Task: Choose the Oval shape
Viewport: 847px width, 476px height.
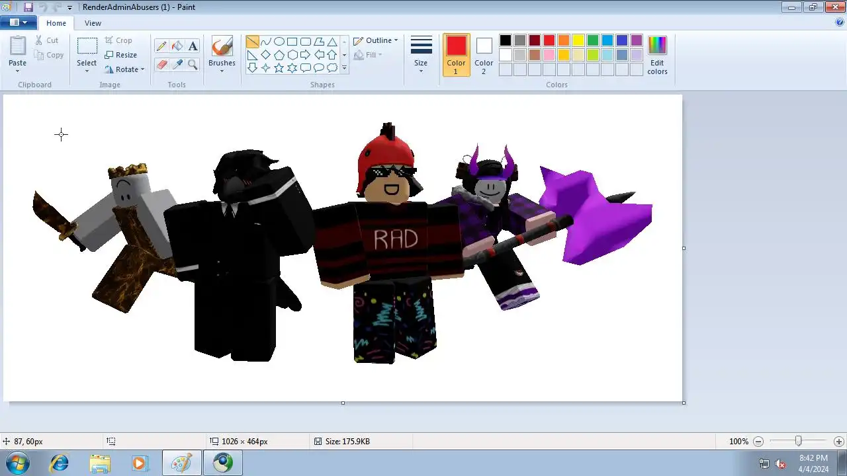Action: tap(279, 42)
